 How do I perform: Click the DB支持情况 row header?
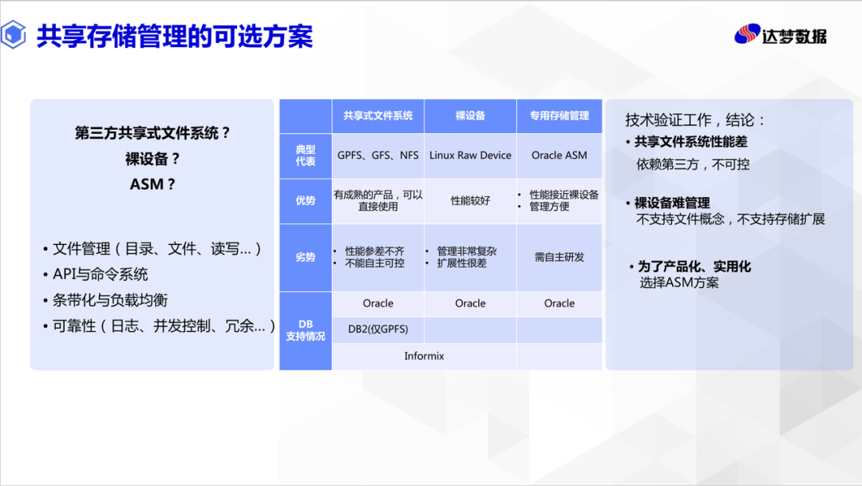tap(306, 330)
